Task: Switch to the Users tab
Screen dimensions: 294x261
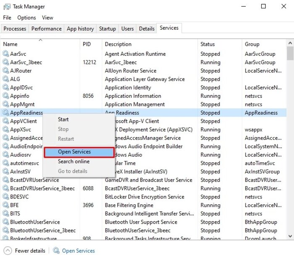Action: coord(128,29)
